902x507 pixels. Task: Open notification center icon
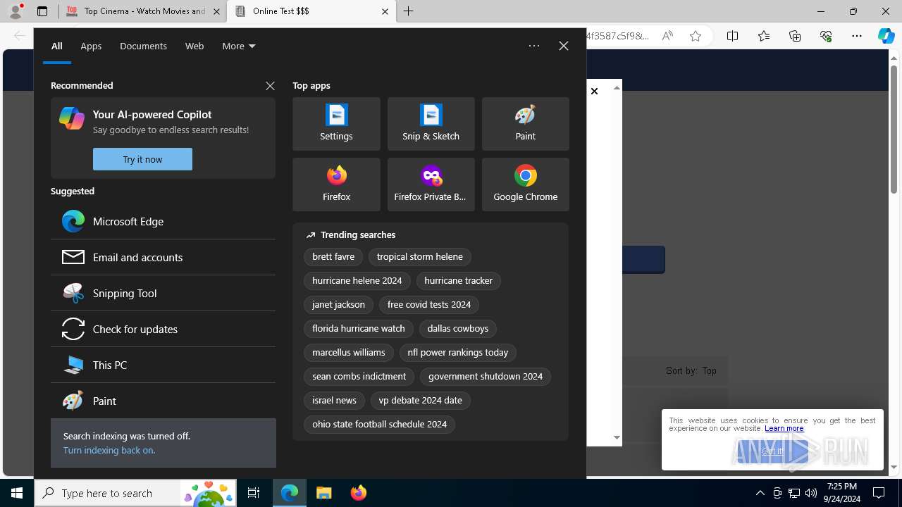click(x=879, y=493)
